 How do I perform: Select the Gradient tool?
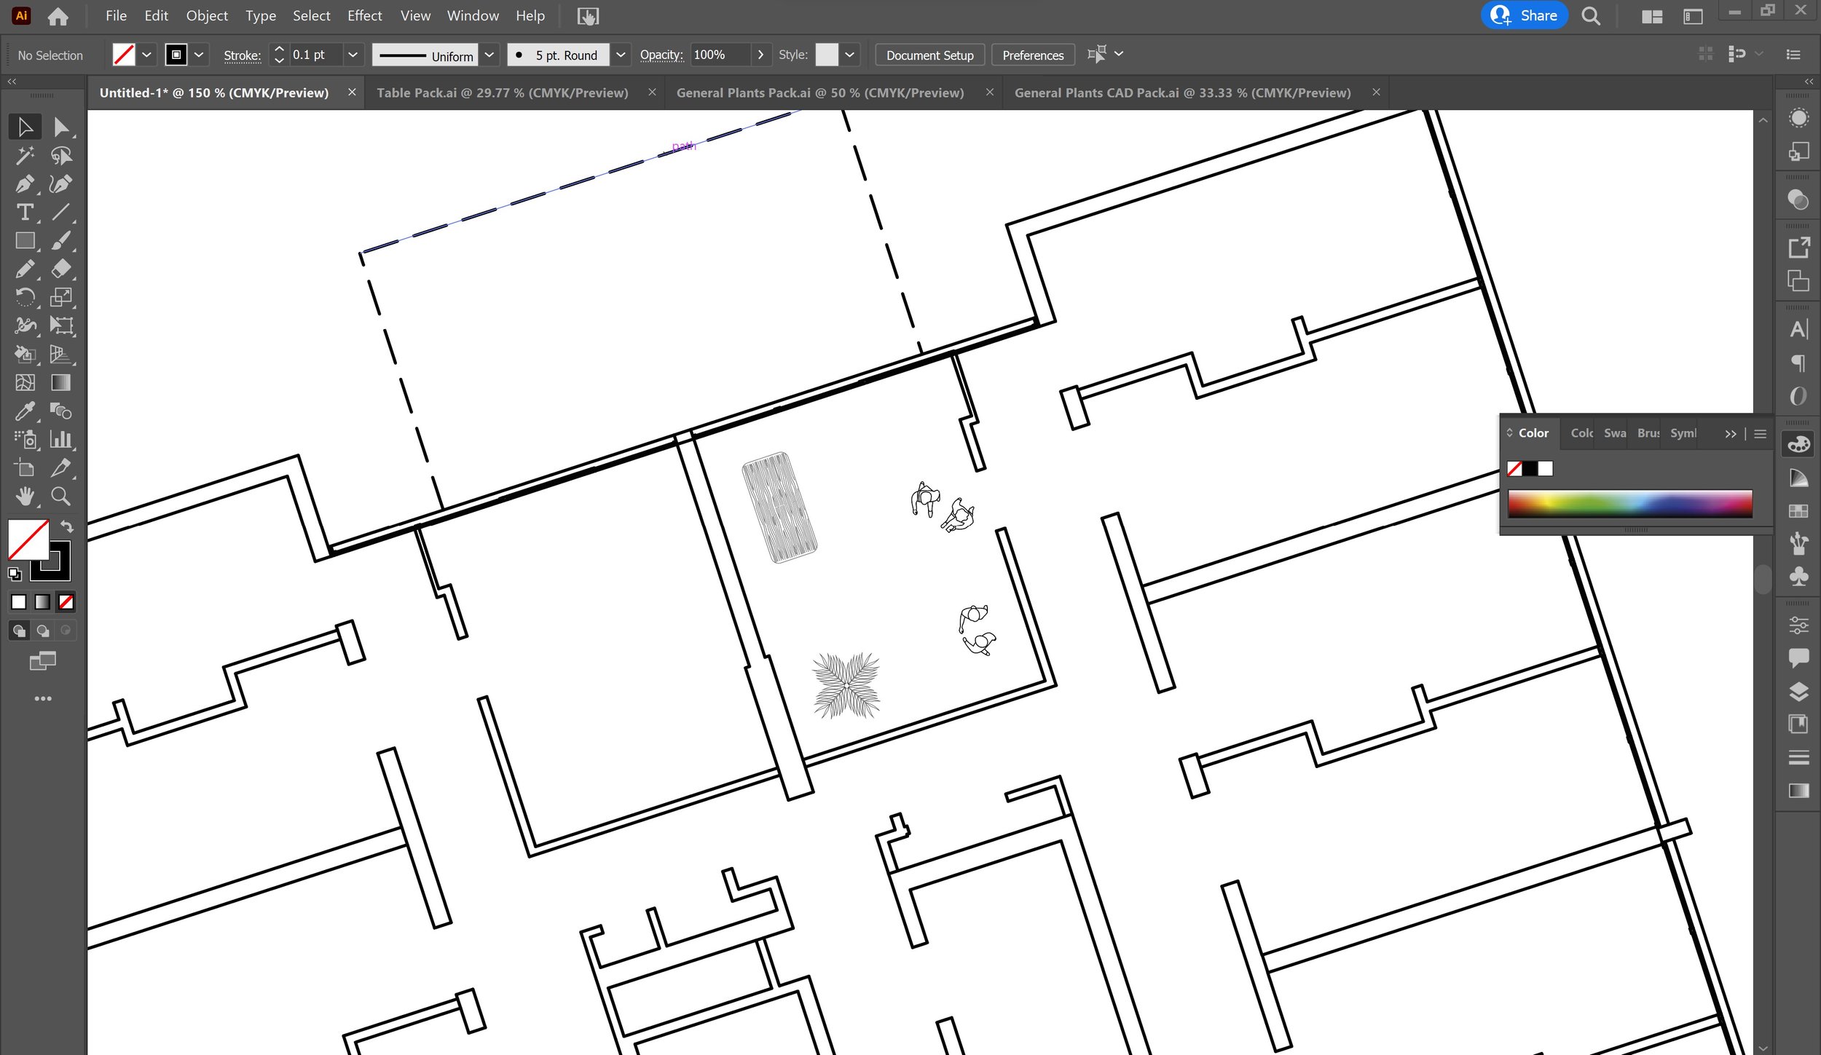(x=61, y=382)
